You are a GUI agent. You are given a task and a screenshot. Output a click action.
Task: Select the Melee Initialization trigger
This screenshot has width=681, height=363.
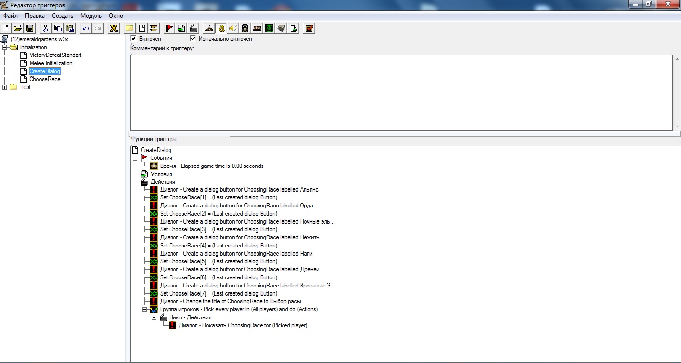click(x=51, y=63)
